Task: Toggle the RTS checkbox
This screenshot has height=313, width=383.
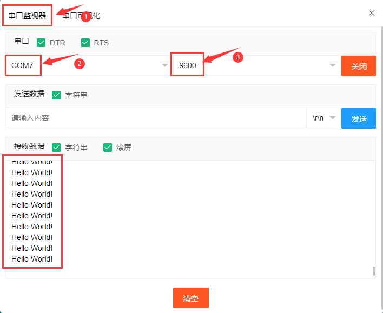Action: tap(85, 43)
